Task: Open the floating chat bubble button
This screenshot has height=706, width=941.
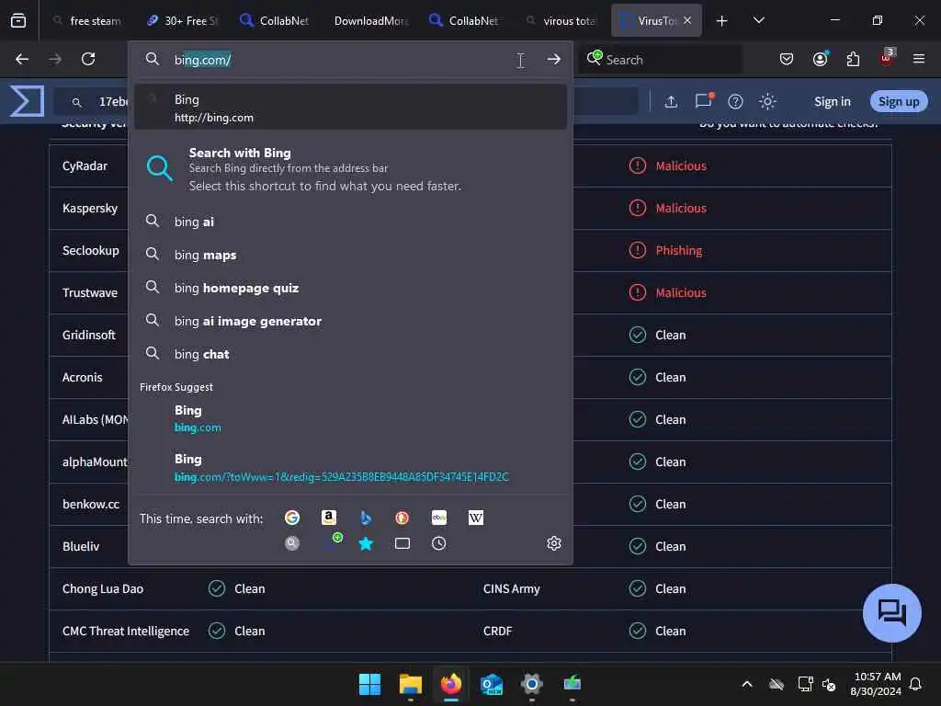Action: click(891, 613)
